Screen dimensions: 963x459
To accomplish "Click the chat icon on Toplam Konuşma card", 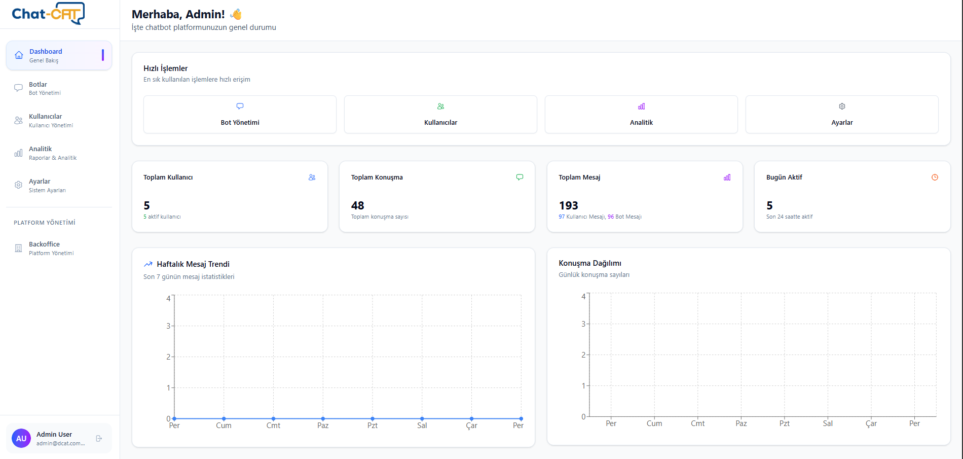I will point(520,177).
